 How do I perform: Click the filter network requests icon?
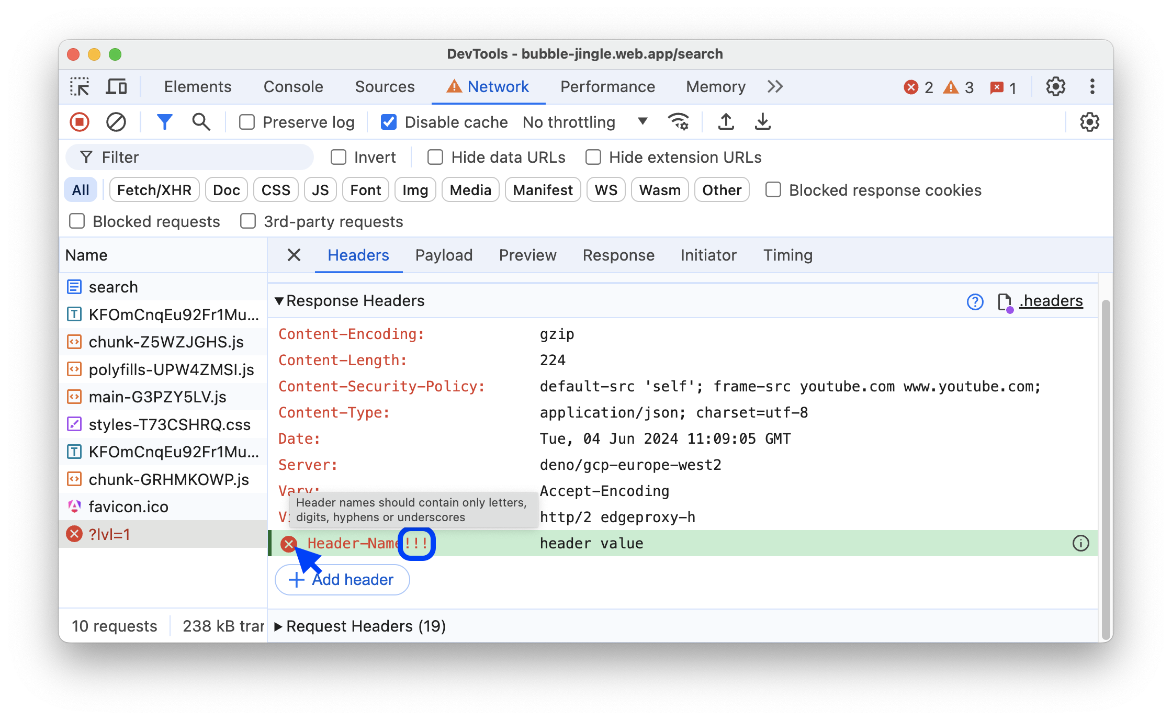point(164,121)
